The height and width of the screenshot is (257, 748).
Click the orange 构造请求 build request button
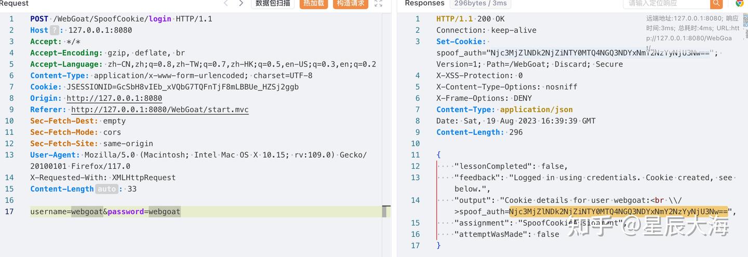351,3
